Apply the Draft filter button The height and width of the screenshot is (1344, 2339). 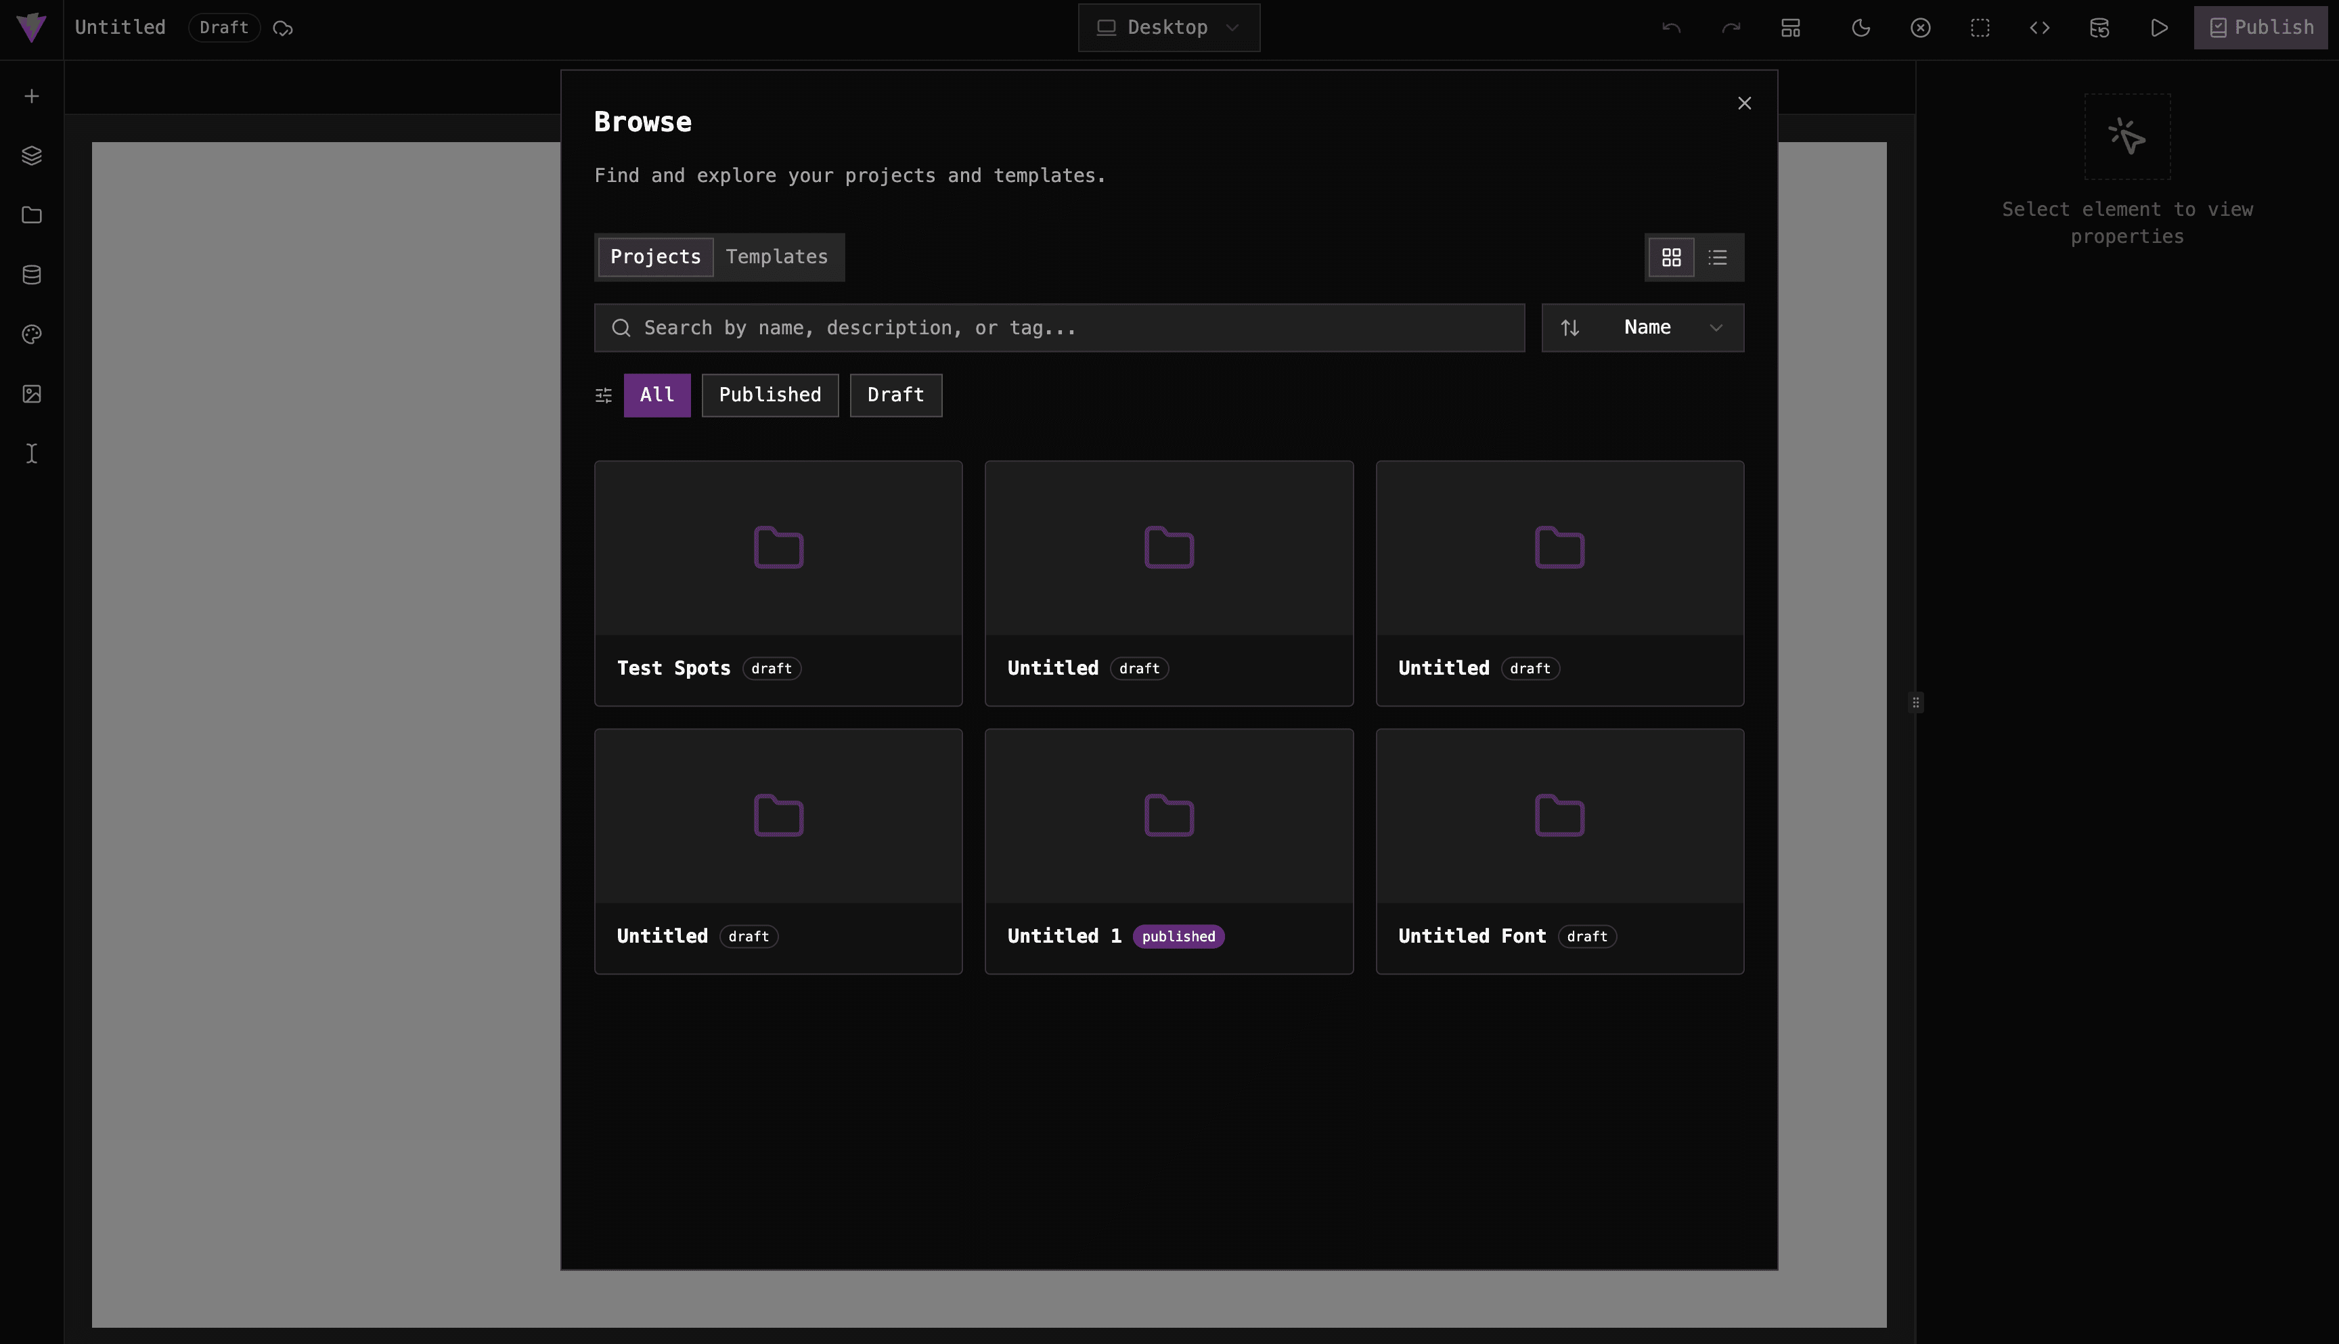[895, 394]
